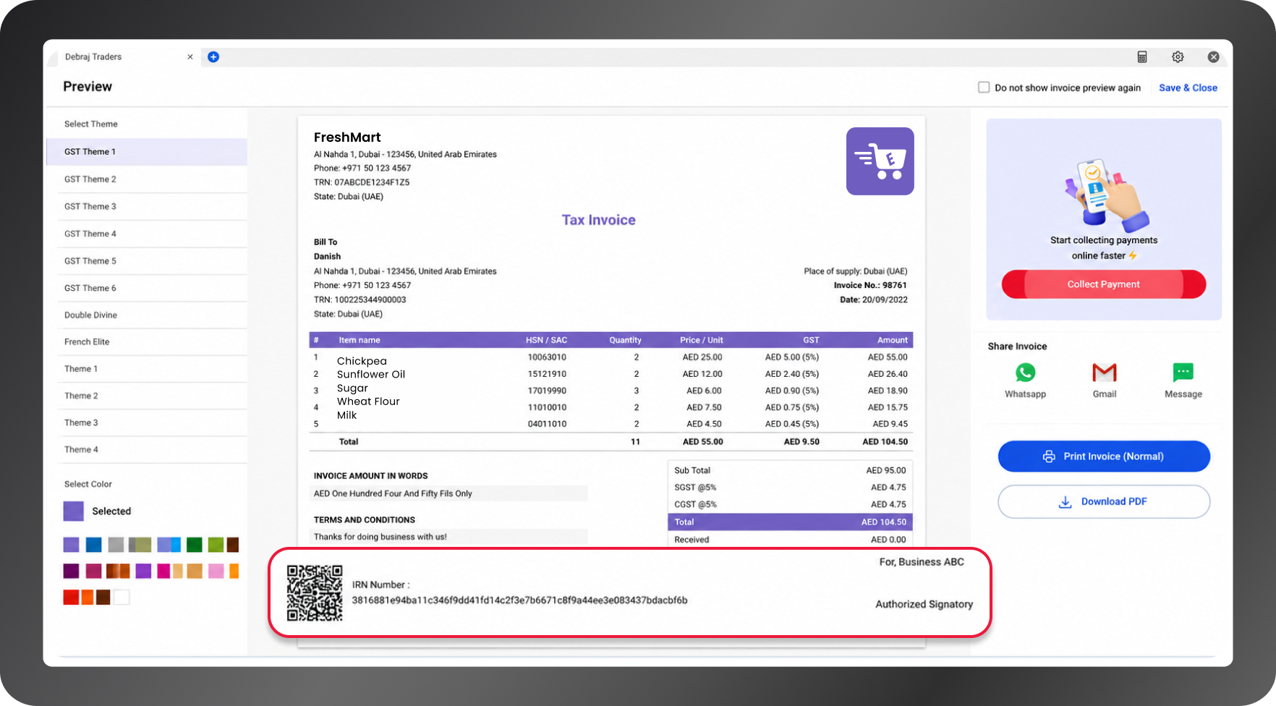
Task: Select the white color swatch
Action: (122, 597)
